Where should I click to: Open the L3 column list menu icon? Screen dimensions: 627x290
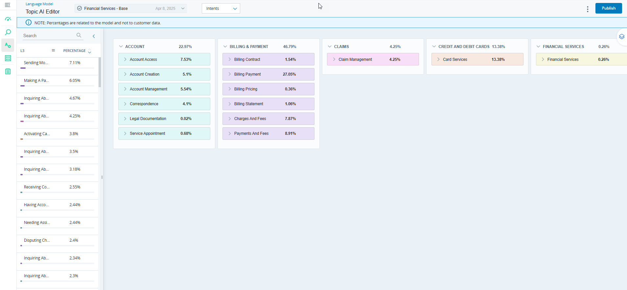click(53, 50)
